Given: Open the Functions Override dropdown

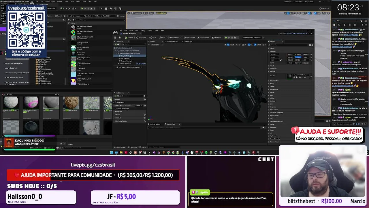Looking at the screenshot, I should click(x=139, y=105).
